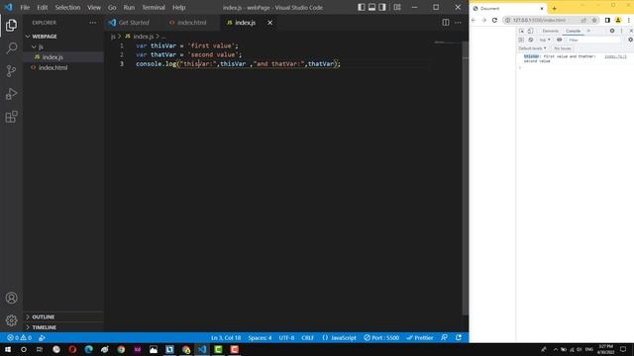Show errors and warnings in status bar
634x356 pixels.
click(x=19, y=338)
